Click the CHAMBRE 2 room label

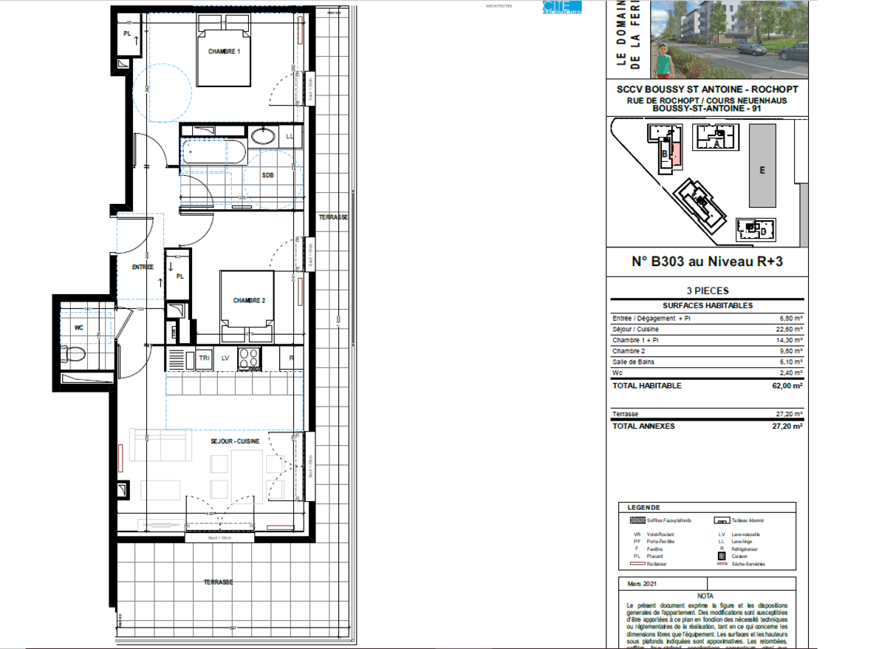(249, 300)
